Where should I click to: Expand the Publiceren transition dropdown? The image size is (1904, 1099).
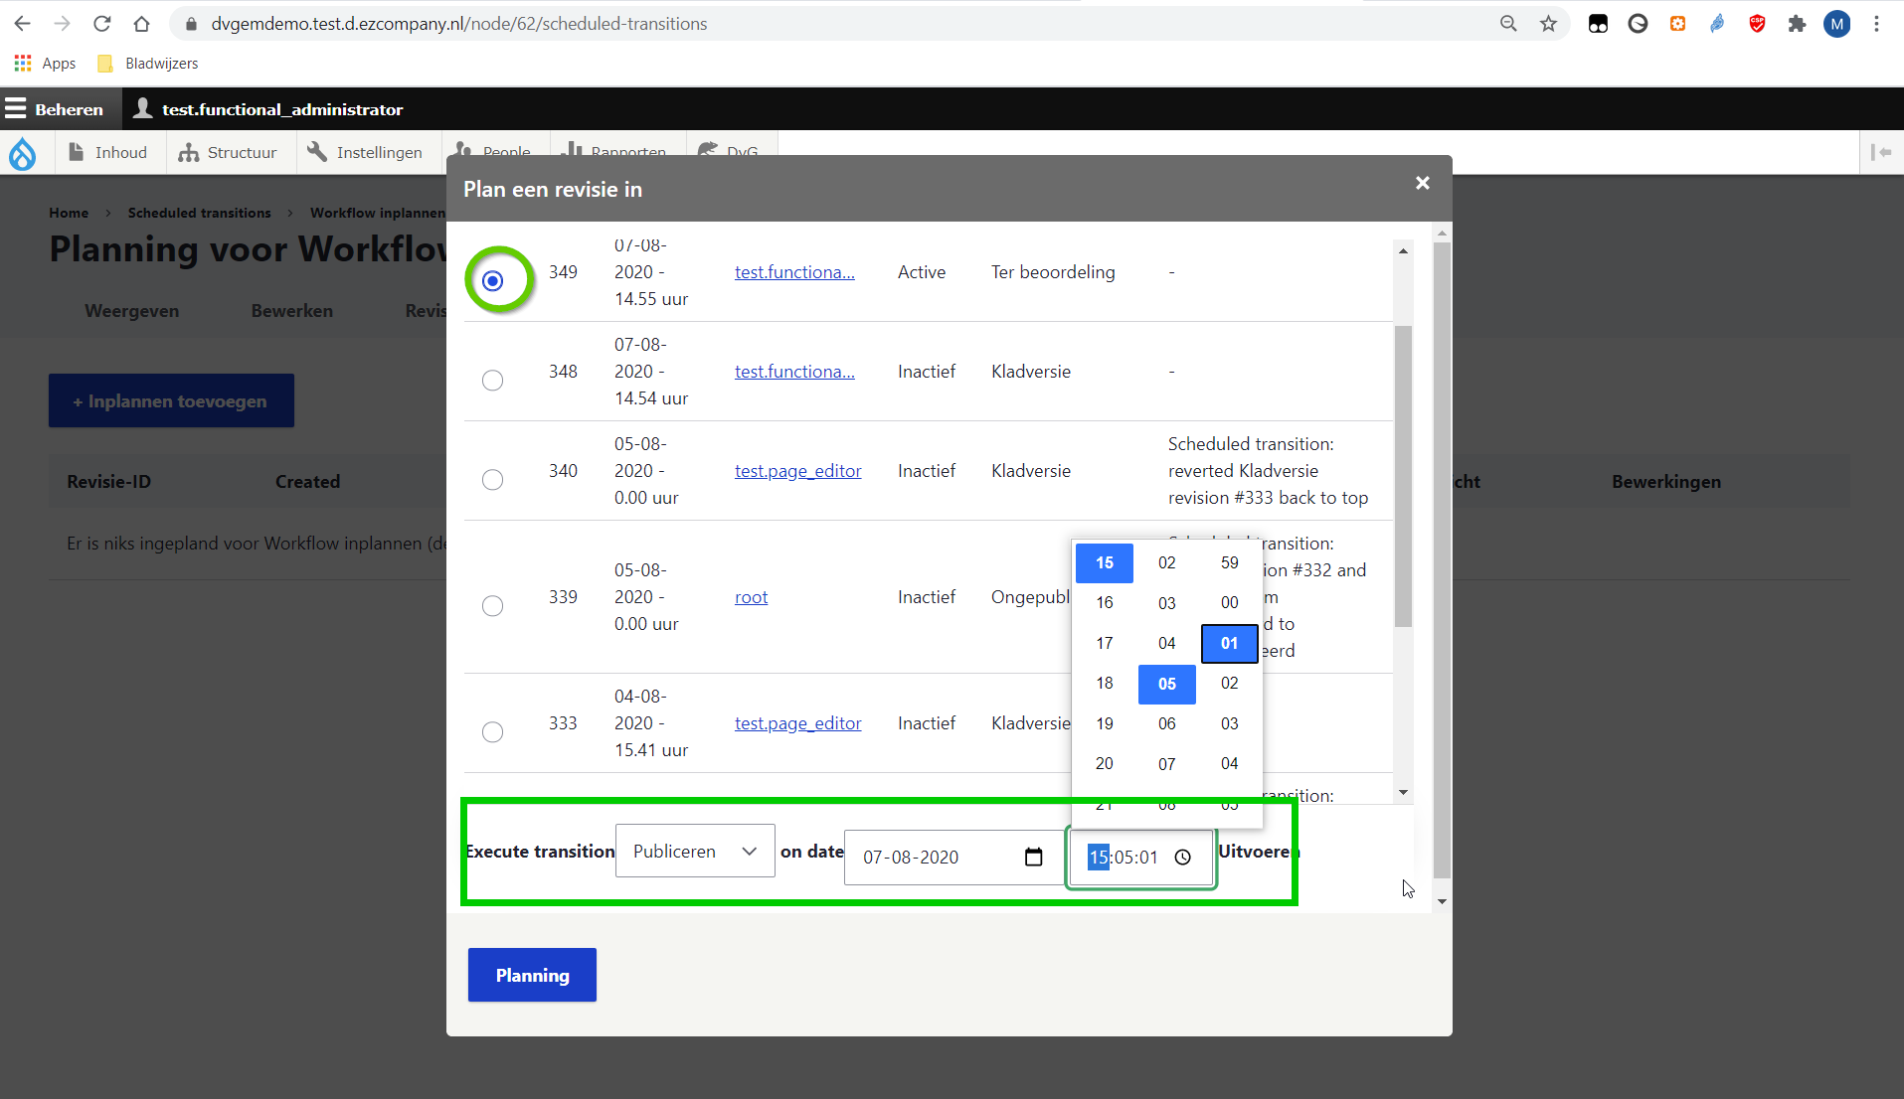pyautogui.click(x=695, y=852)
